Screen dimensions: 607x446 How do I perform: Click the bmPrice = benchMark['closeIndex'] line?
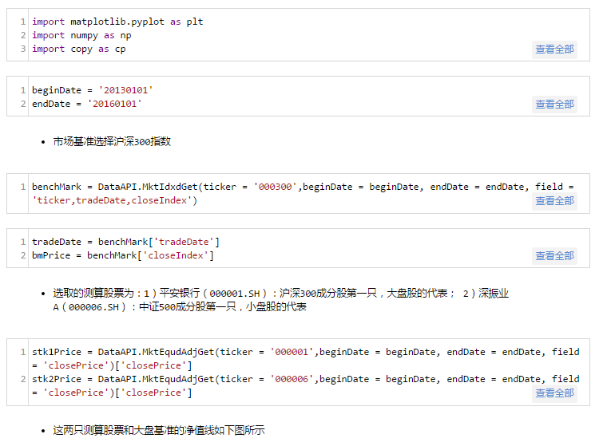(x=123, y=256)
